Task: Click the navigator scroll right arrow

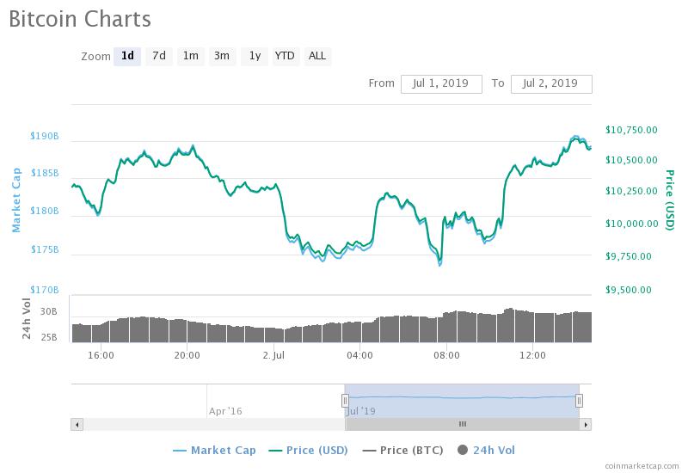Action: click(586, 424)
